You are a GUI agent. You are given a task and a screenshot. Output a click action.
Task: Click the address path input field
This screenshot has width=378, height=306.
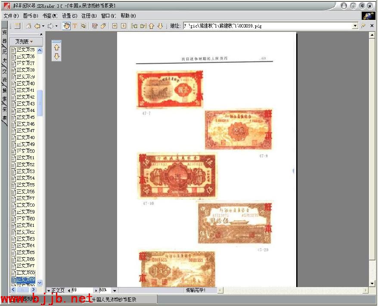tap(268, 26)
